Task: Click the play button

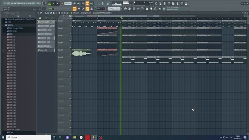Action: coord(54,3)
